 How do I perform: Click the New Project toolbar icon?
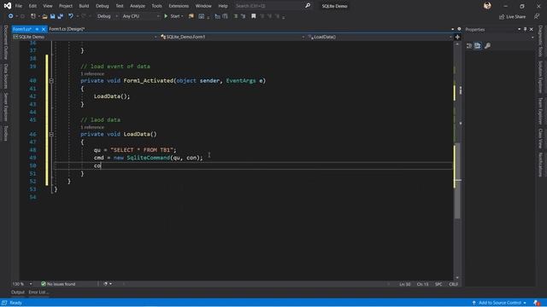coord(33,16)
